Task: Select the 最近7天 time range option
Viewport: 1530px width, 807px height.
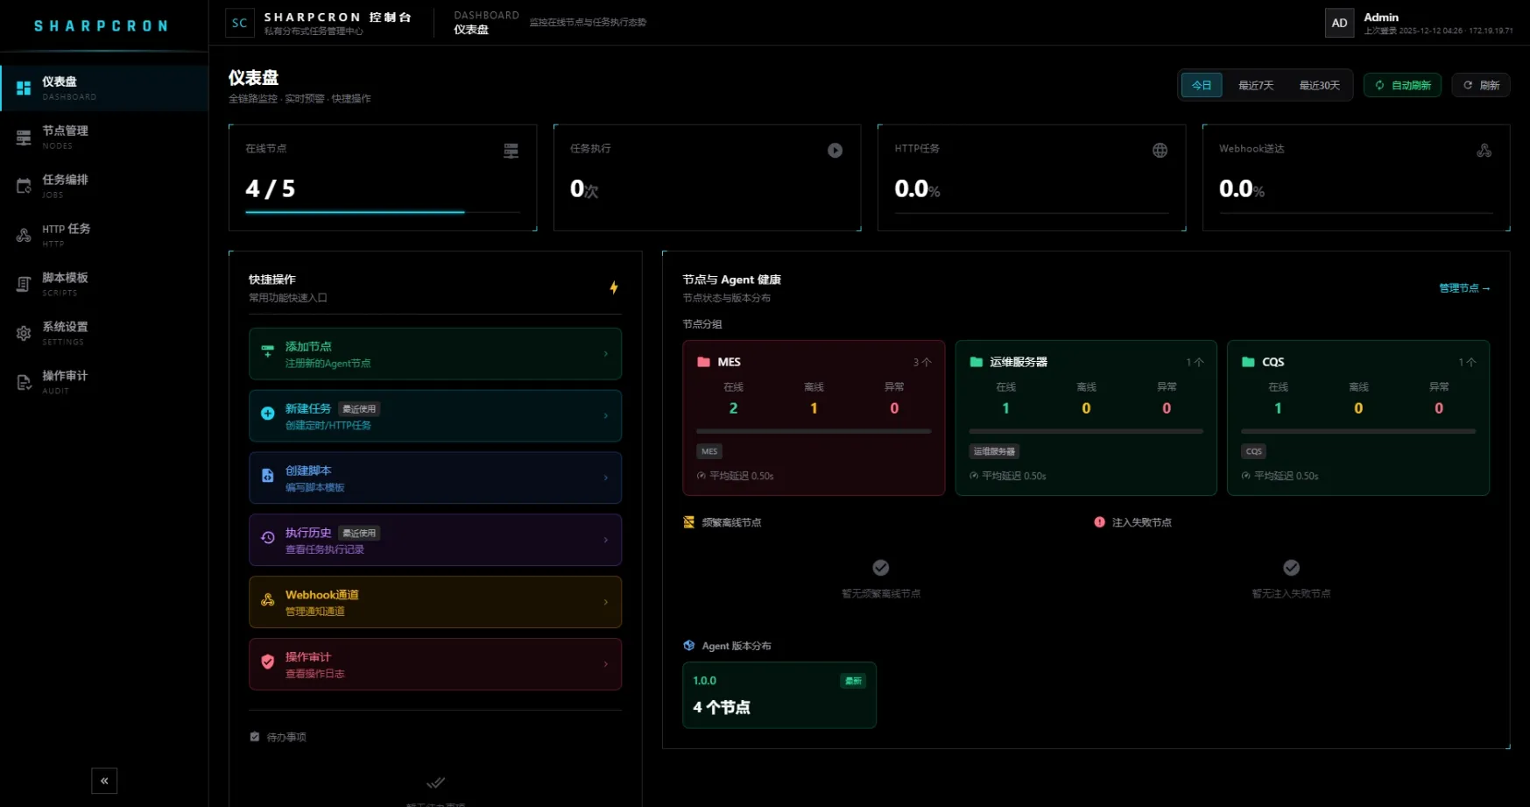Action: coord(1256,85)
